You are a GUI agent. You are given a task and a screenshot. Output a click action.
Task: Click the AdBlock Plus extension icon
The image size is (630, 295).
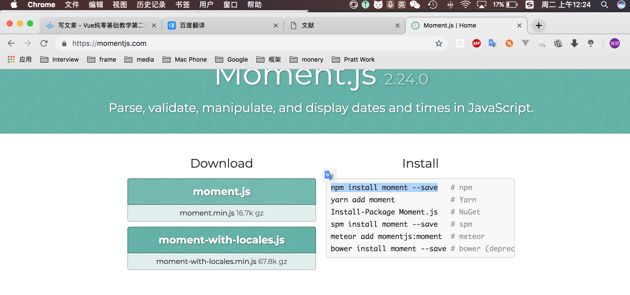[476, 44]
